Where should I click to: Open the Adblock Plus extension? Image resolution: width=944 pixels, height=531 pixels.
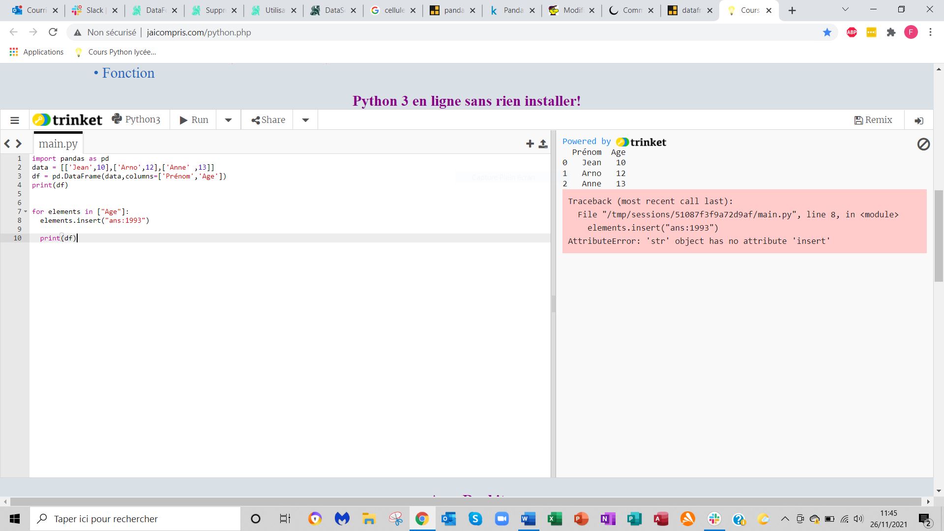852,32
